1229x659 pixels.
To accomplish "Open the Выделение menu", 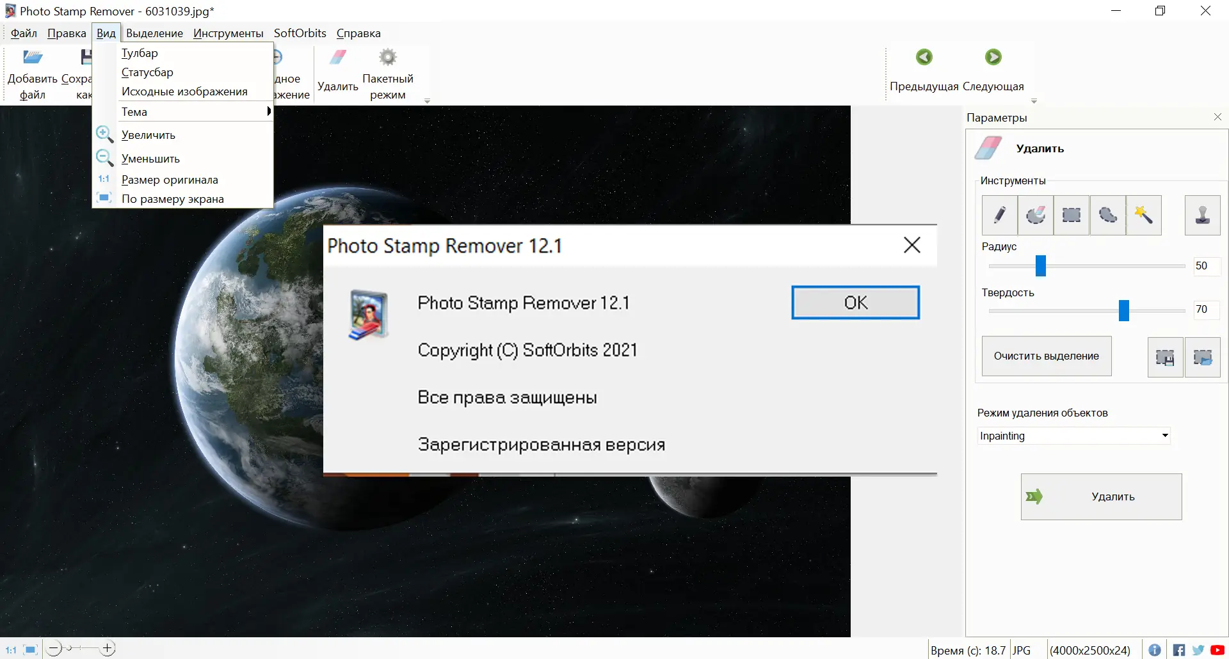I will tap(154, 33).
